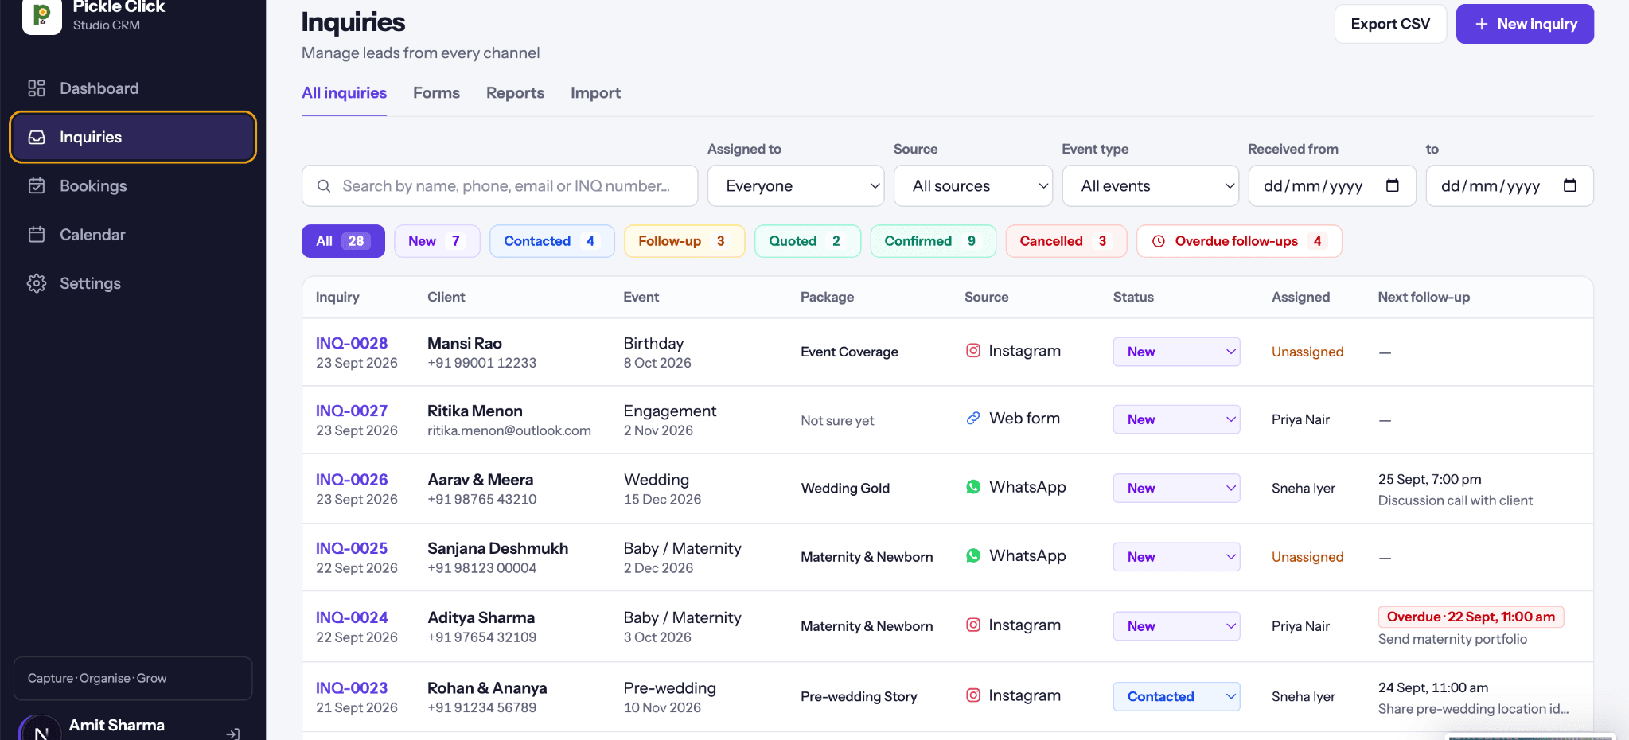Click the Web form link icon in the Ritika Menon row
Screen dimensions: 1629x740
972,419
